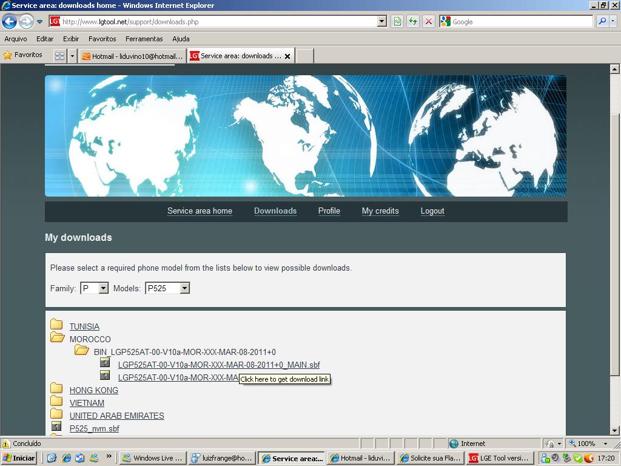Open the recent pages dropdown beside Forward

point(39,22)
